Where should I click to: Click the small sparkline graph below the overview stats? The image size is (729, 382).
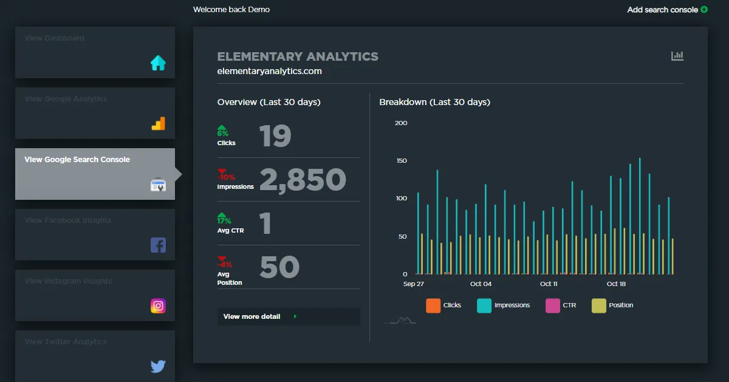(399, 319)
